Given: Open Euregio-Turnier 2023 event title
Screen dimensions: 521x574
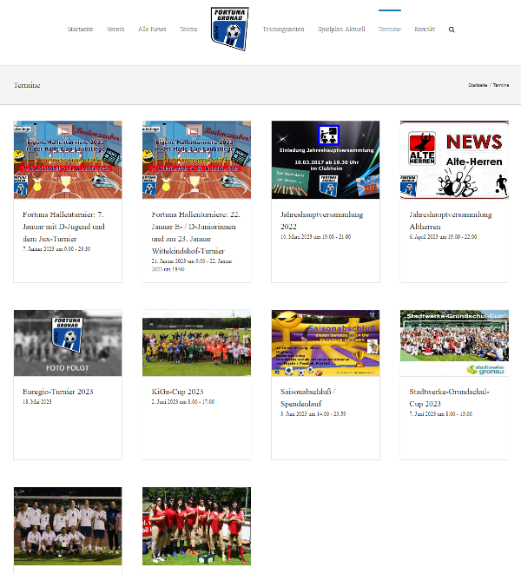Looking at the screenshot, I should click(x=58, y=392).
